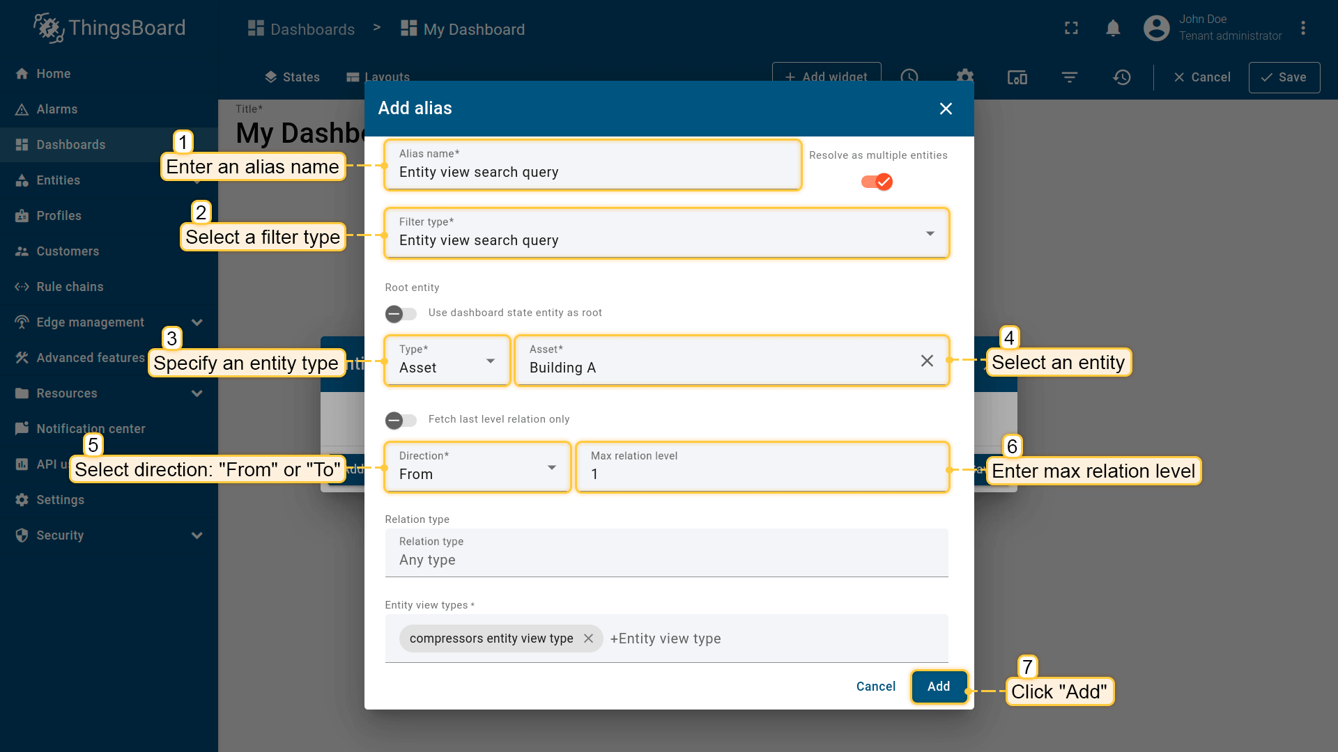Open entity aliases icon in toolbar
This screenshot has height=752, width=1338.
(1017, 77)
